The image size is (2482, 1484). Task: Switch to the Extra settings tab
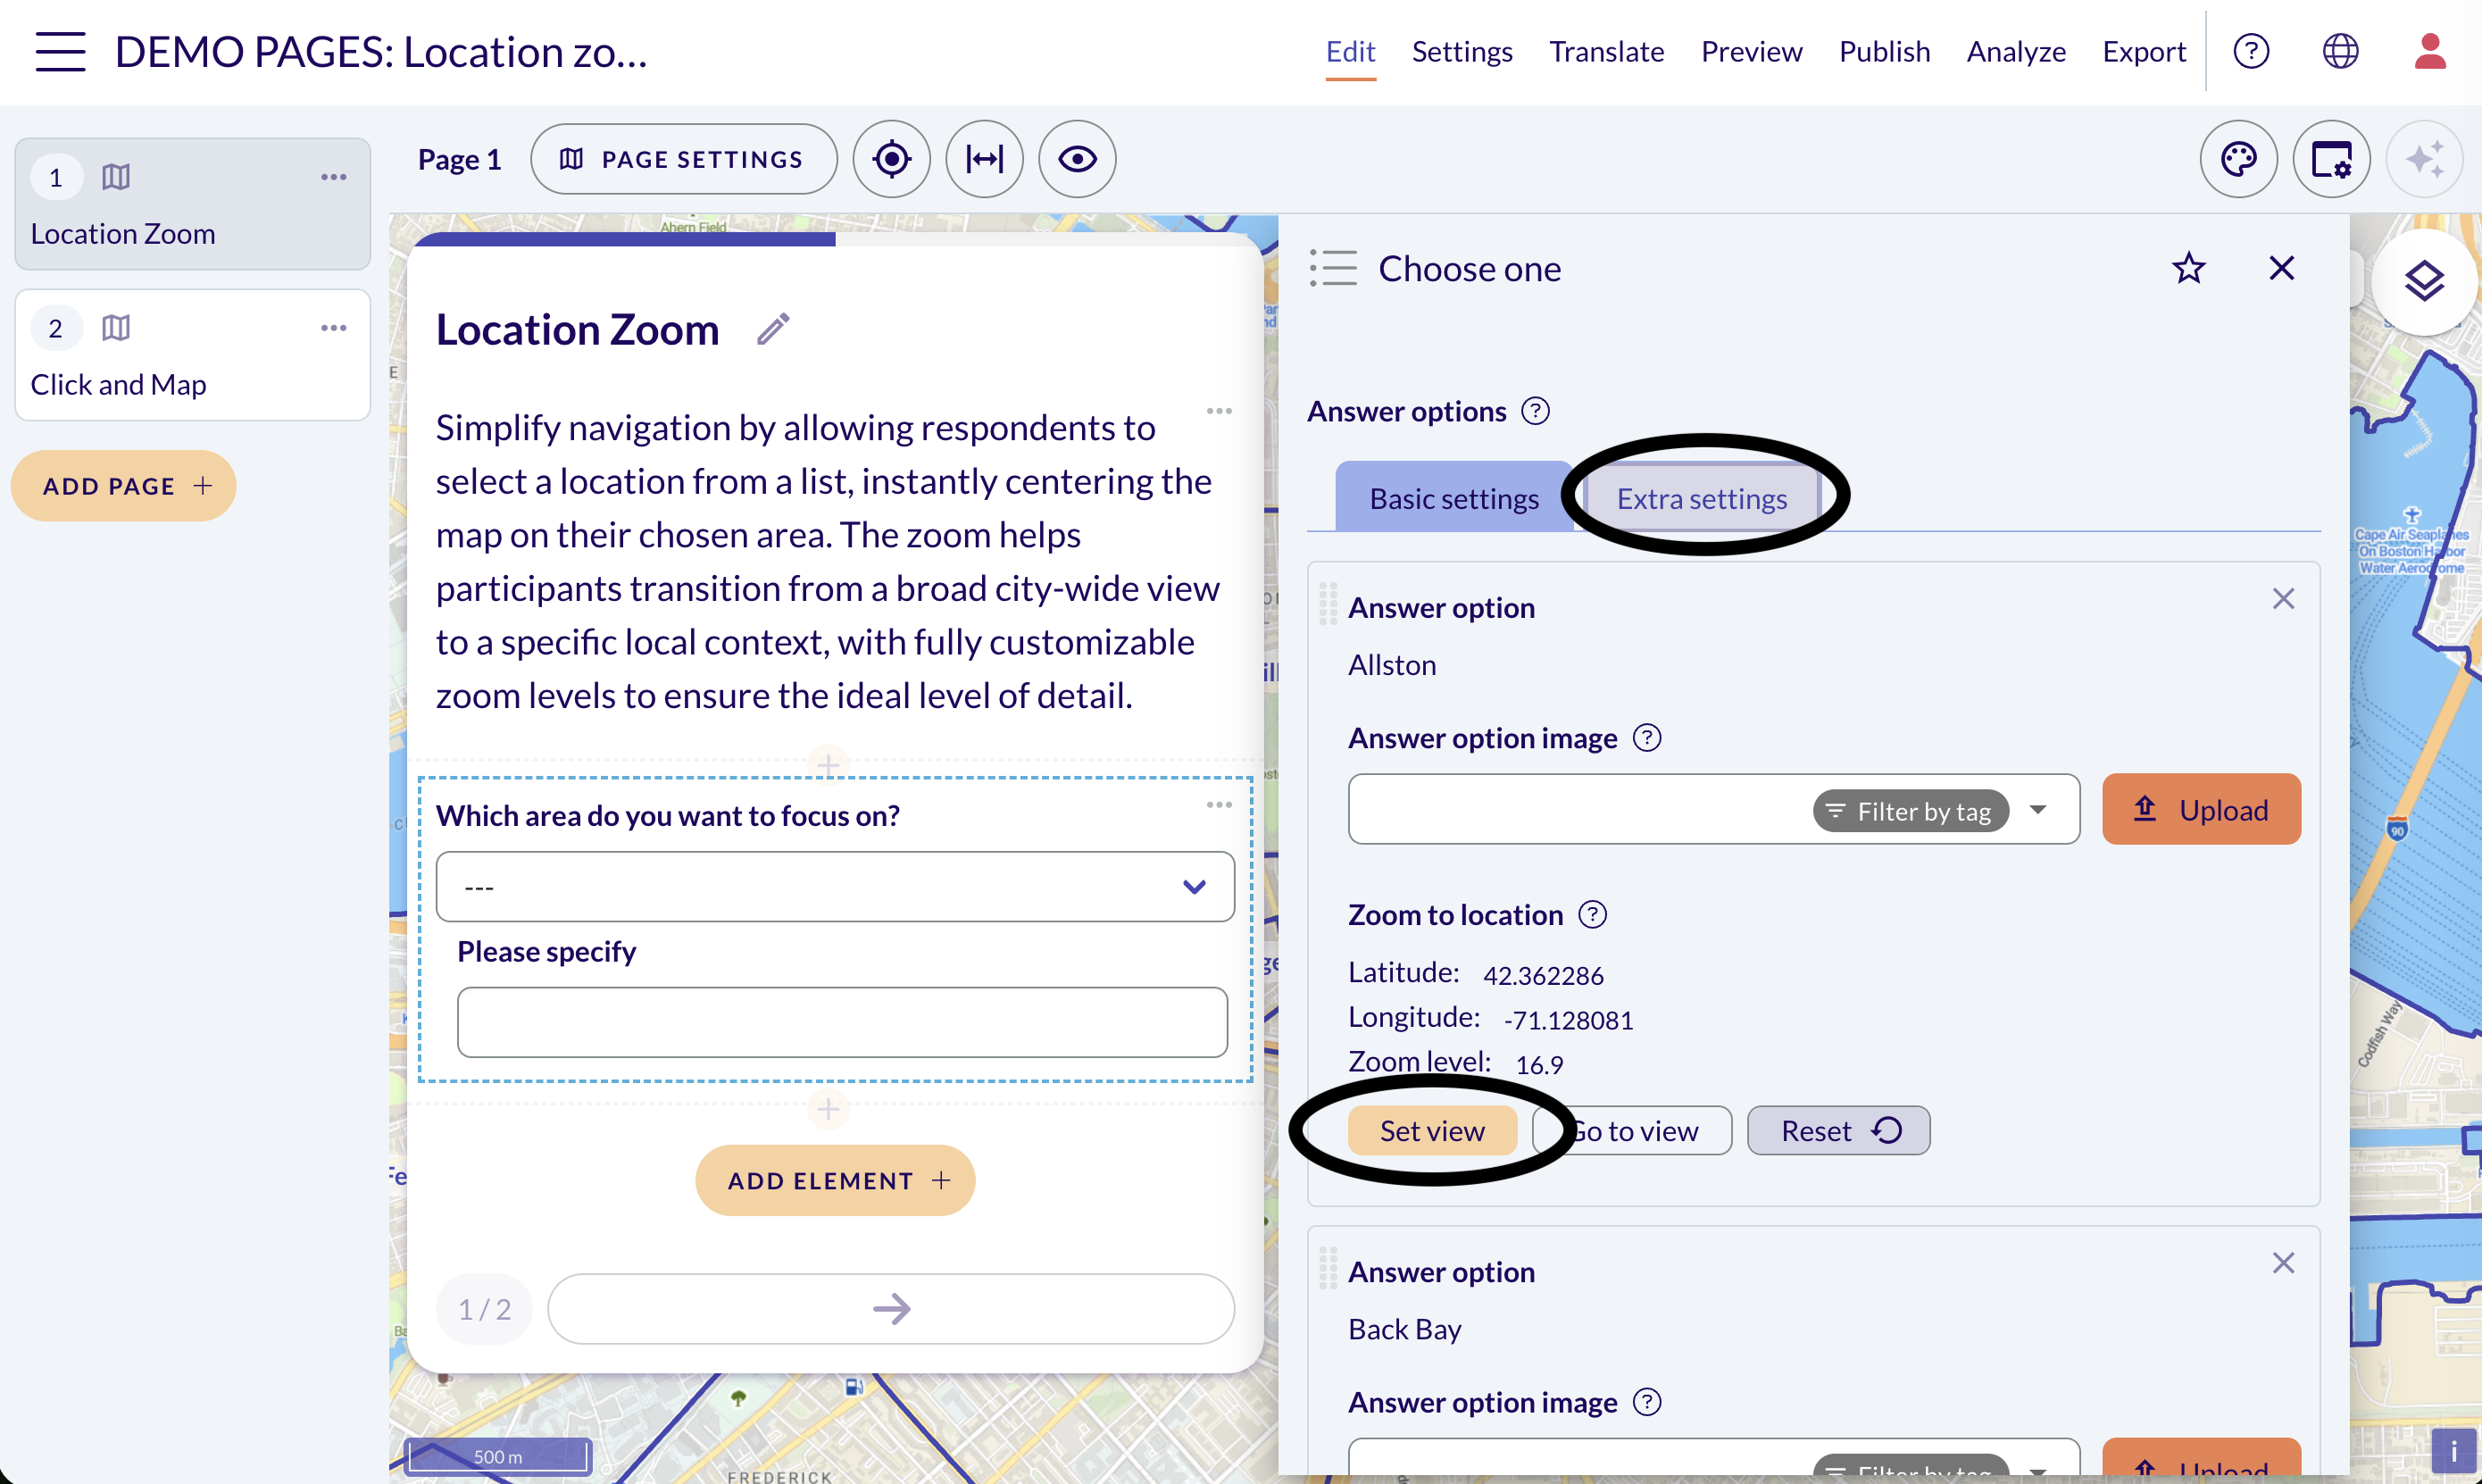[x=1702, y=498]
